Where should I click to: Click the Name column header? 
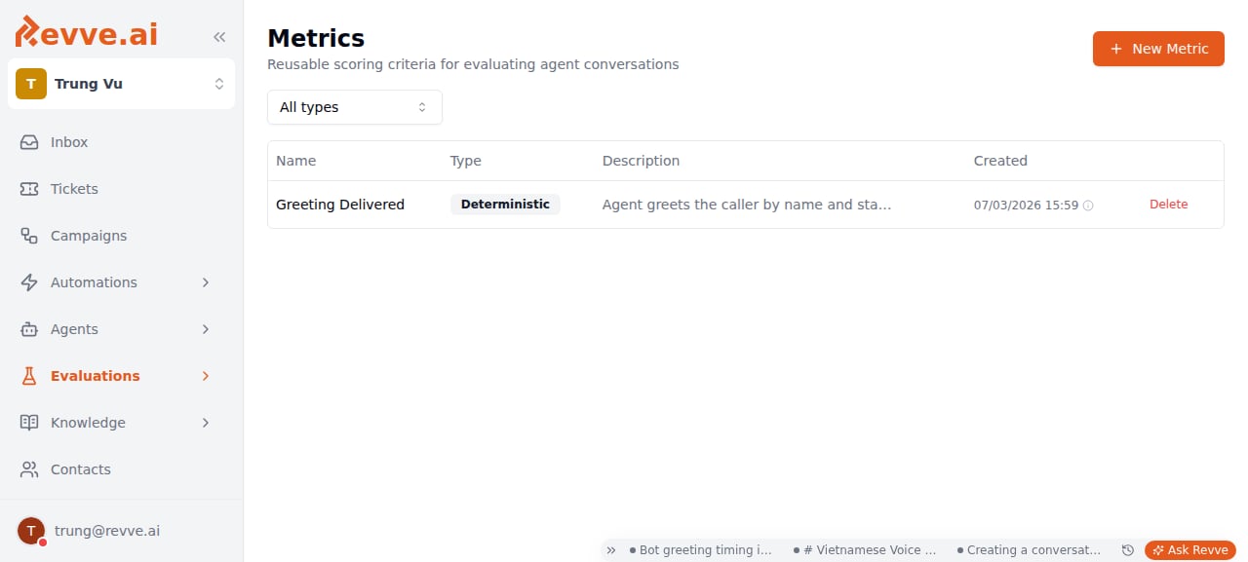click(296, 161)
